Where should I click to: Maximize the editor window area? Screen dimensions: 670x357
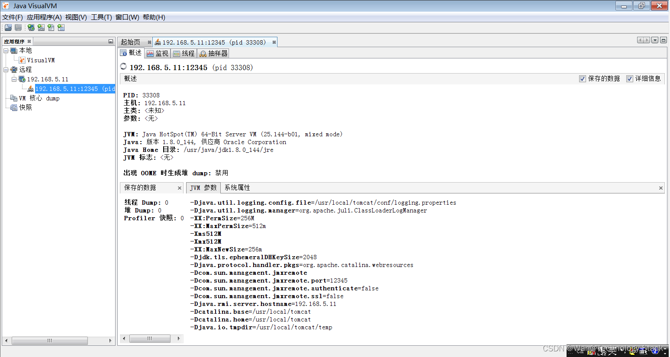click(x=664, y=40)
